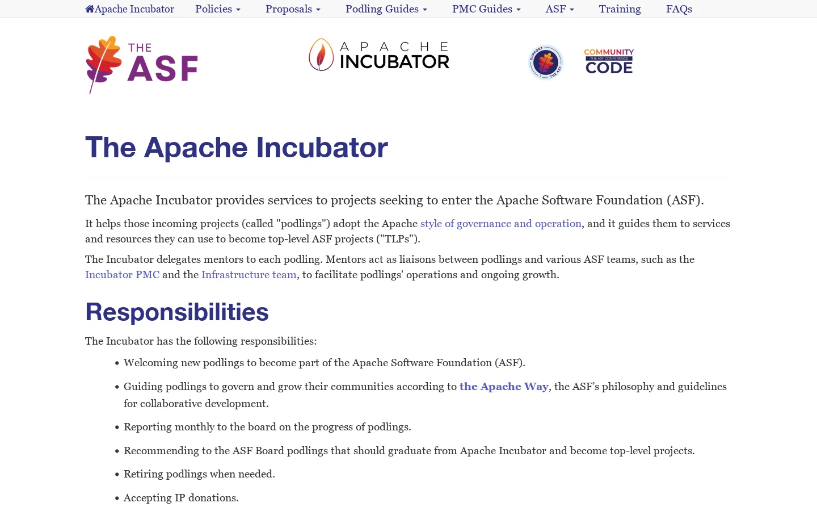Open the Apache Incubator logo

(x=379, y=55)
